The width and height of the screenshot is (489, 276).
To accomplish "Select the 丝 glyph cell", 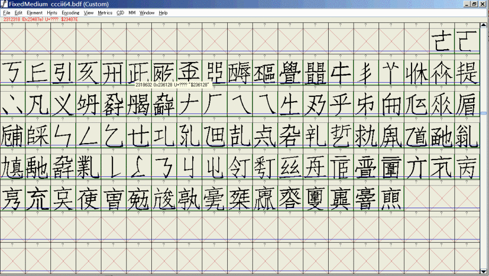I will pos(290,167).
